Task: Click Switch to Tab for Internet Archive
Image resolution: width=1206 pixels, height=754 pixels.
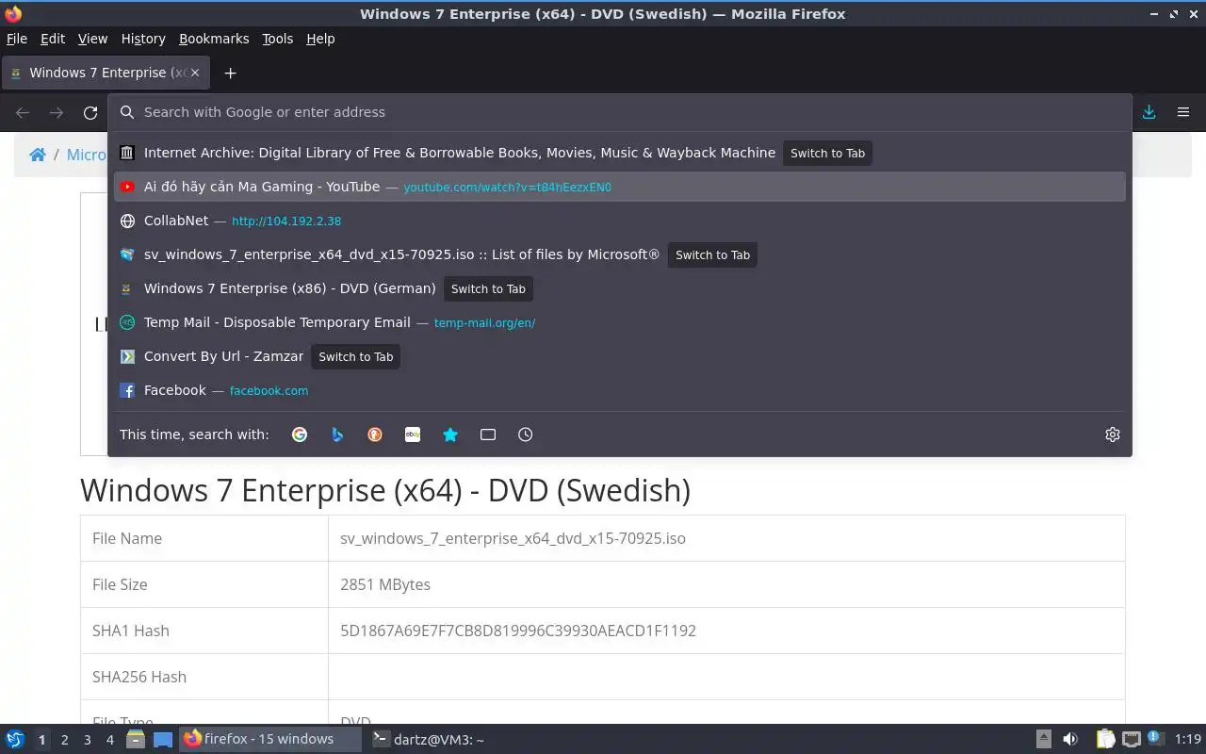Action: pyautogui.click(x=827, y=153)
